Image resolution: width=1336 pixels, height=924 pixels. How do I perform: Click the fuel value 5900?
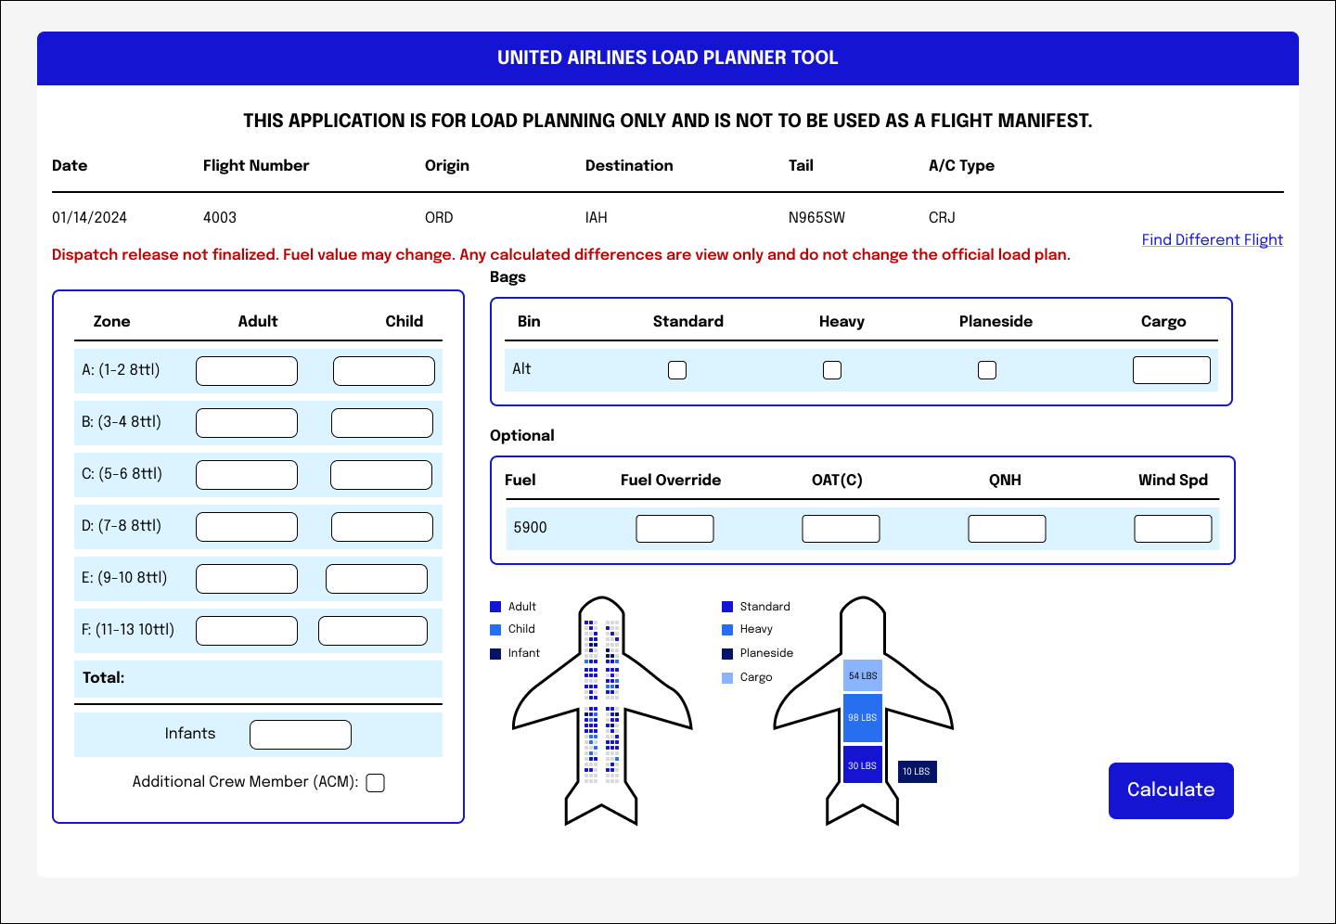point(531,528)
